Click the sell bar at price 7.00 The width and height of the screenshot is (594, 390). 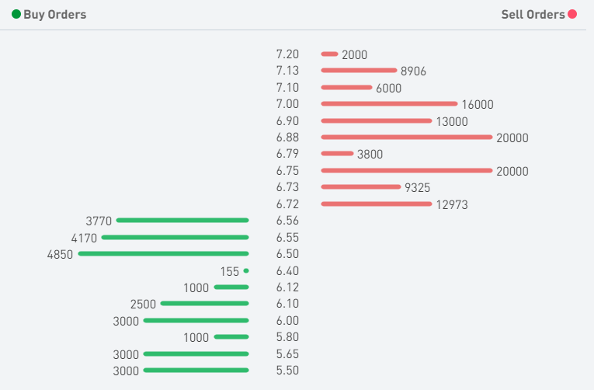pyautogui.click(x=389, y=104)
